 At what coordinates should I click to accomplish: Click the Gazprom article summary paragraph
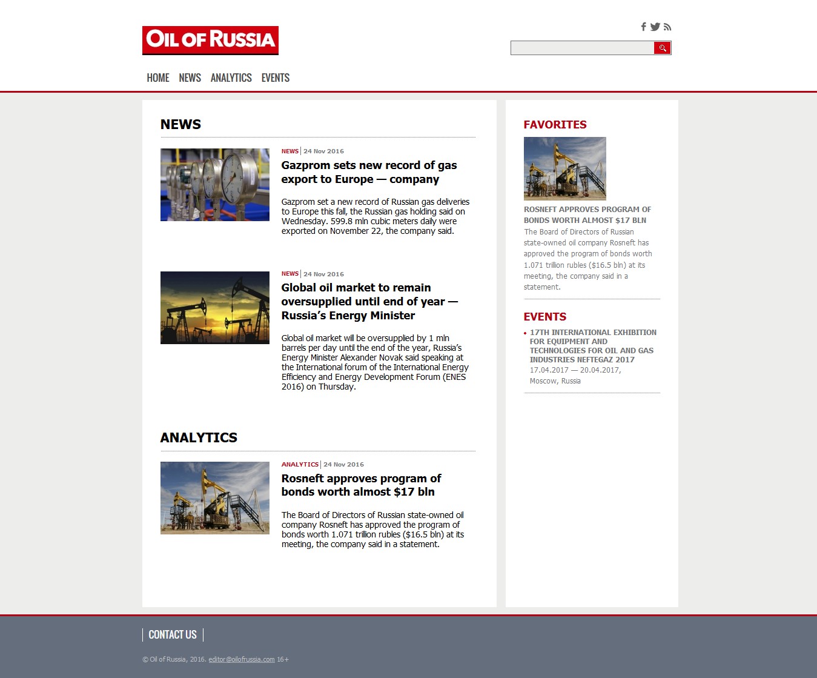coord(375,216)
